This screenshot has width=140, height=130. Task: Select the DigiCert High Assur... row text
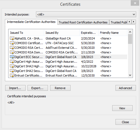point(29,62)
